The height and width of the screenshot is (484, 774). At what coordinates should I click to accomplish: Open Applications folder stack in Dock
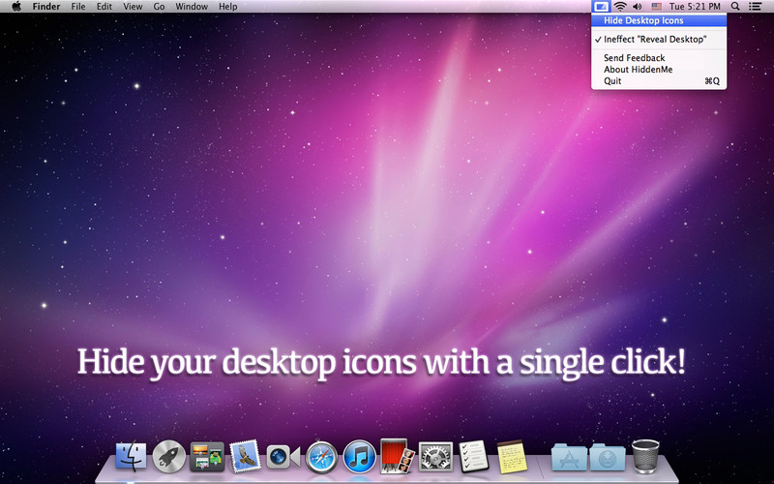pyautogui.click(x=569, y=457)
